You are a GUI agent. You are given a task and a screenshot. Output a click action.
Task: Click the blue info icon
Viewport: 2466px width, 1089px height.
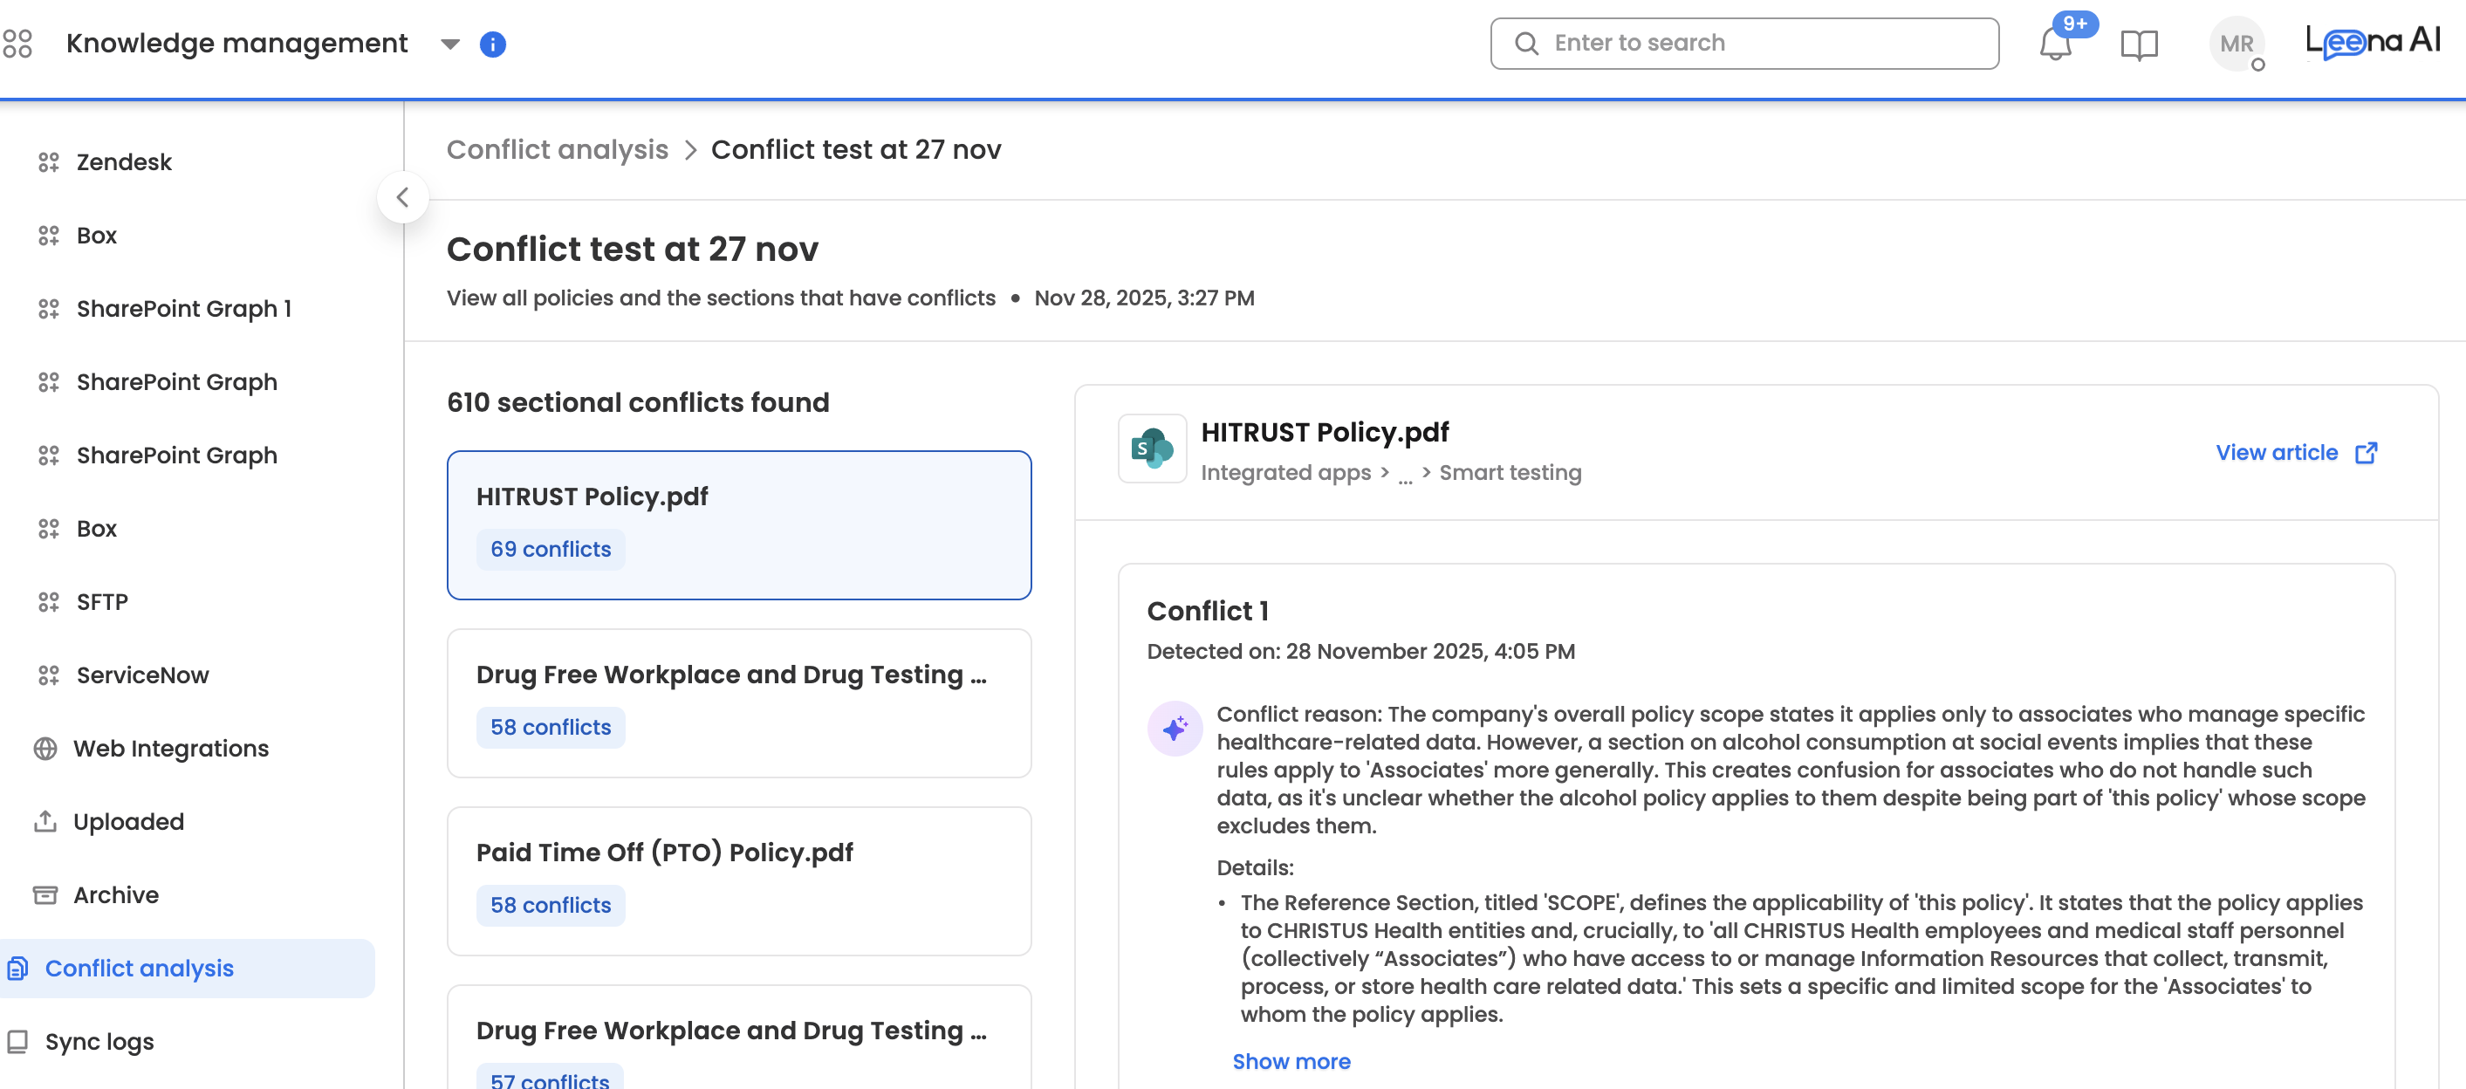[x=492, y=44]
